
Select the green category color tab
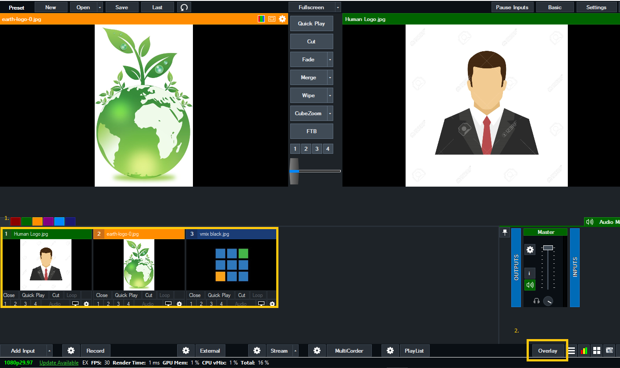pos(26,222)
